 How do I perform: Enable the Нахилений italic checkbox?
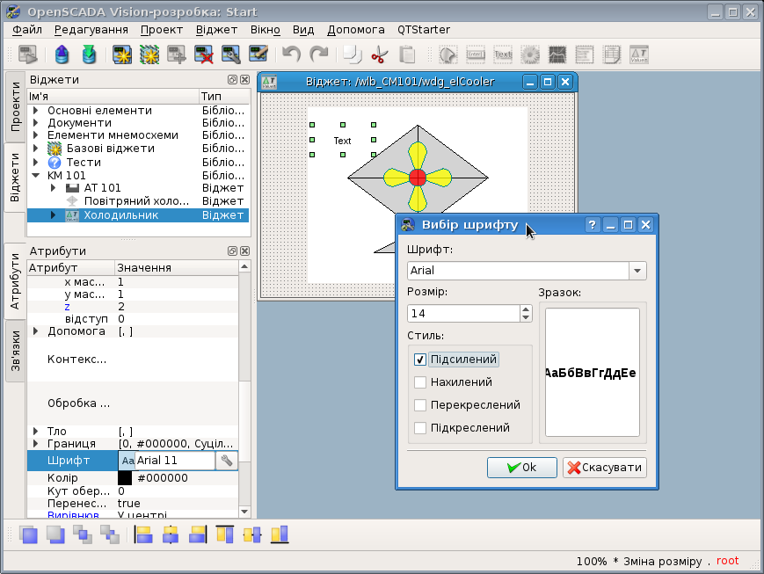click(420, 382)
